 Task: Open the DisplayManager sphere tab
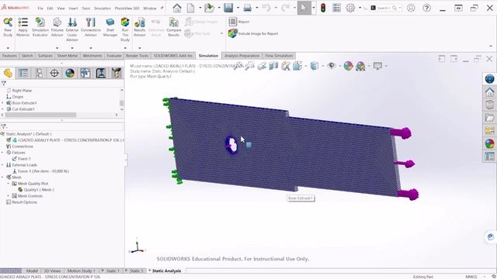[70, 73]
